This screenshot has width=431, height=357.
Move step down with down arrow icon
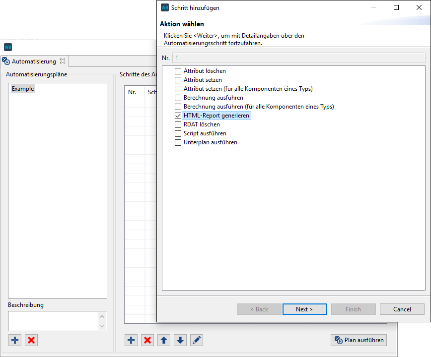pos(180,340)
